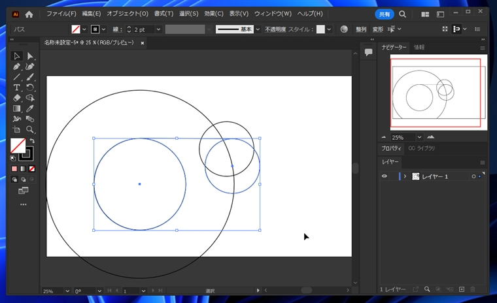The image size is (497, 303).
Task: Select the Rotate tool
Action: click(30, 88)
